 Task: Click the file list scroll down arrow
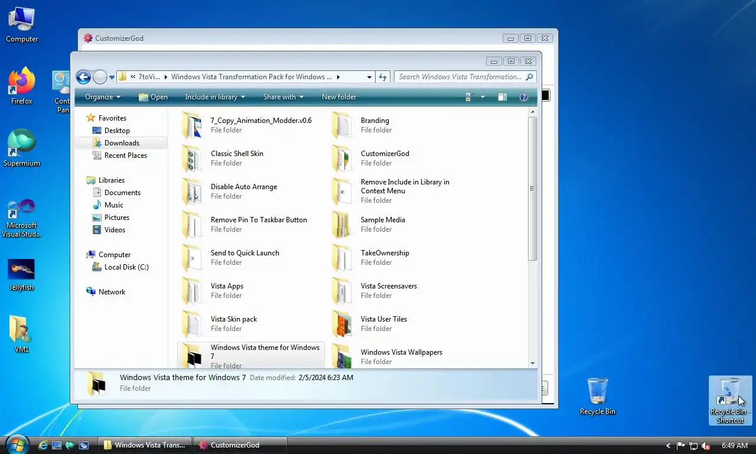tap(533, 363)
